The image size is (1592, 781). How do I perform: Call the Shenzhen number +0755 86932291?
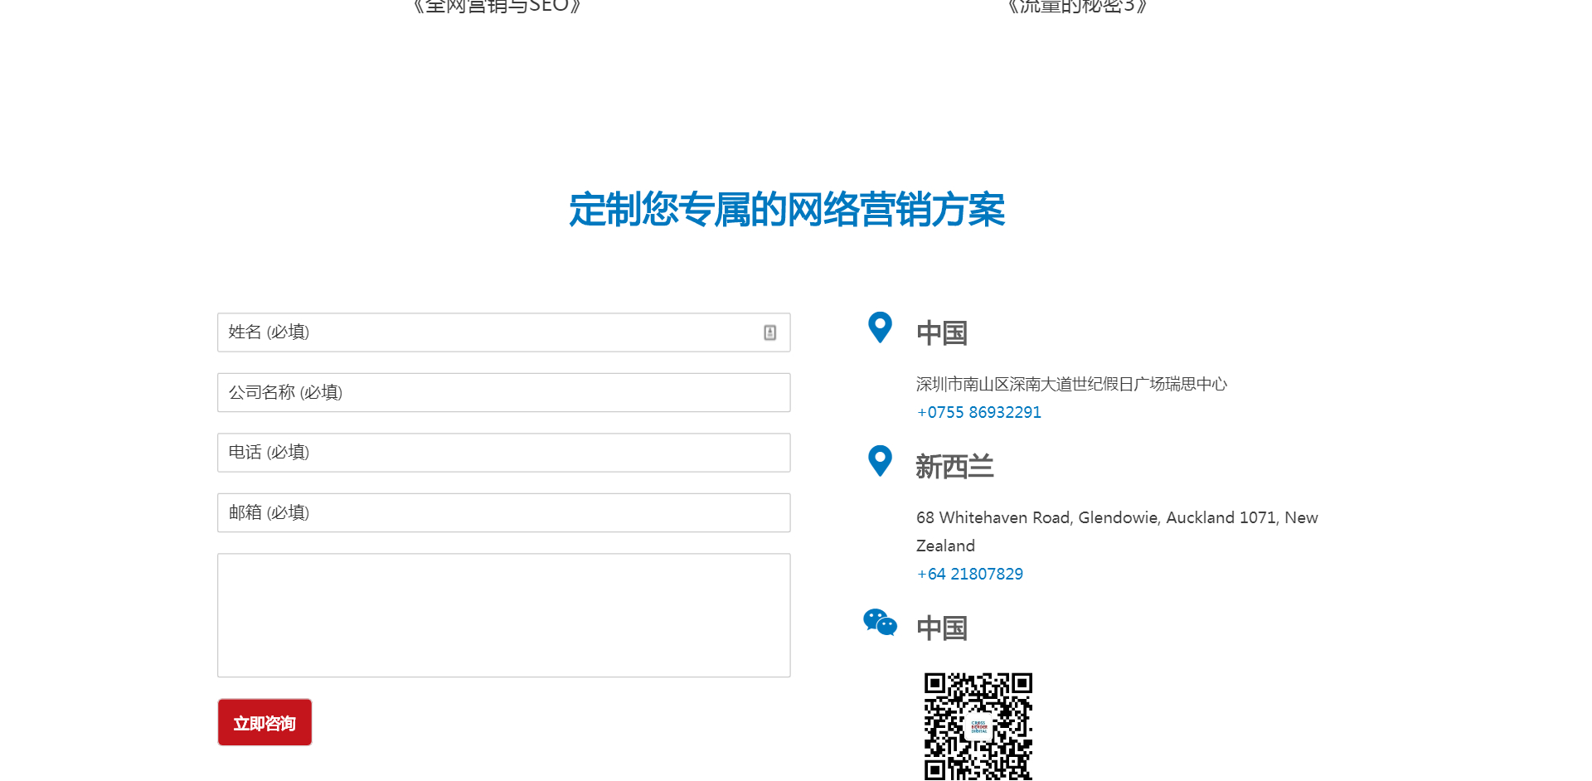978,413
